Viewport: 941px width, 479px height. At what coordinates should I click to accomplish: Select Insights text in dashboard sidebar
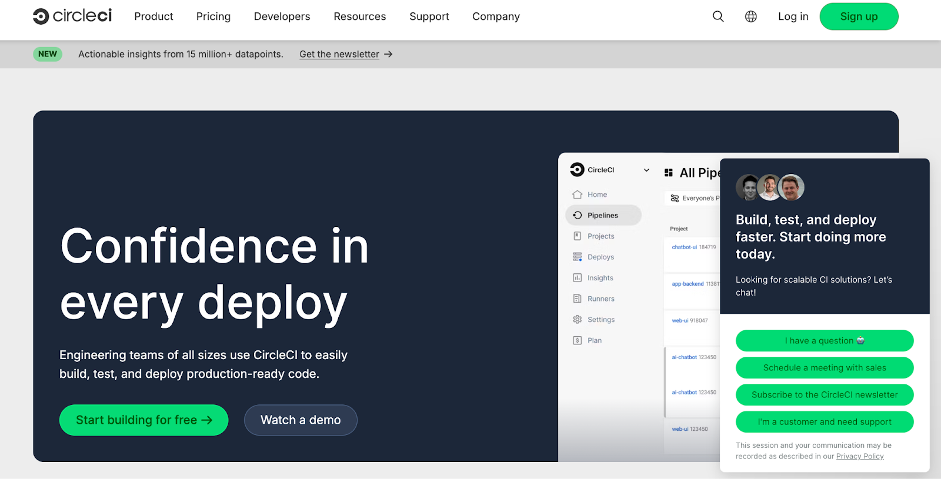(600, 278)
